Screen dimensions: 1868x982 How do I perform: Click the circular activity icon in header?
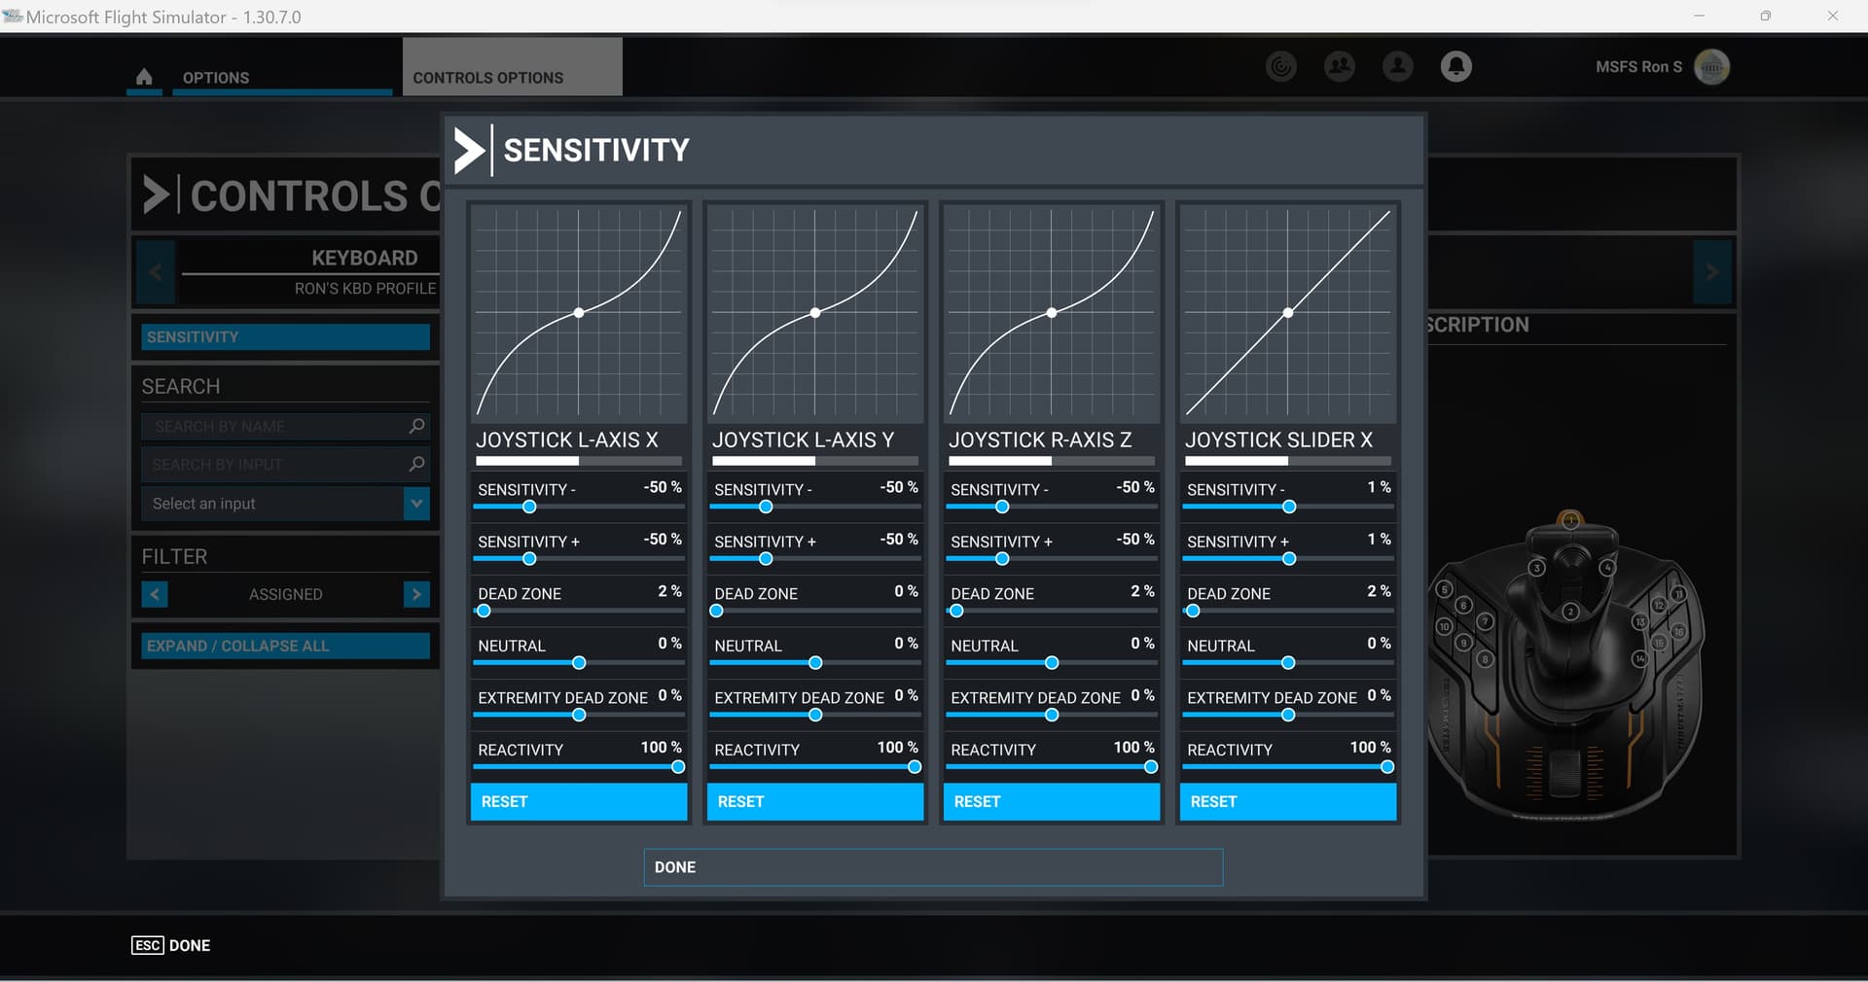(x=1281, y=66)
